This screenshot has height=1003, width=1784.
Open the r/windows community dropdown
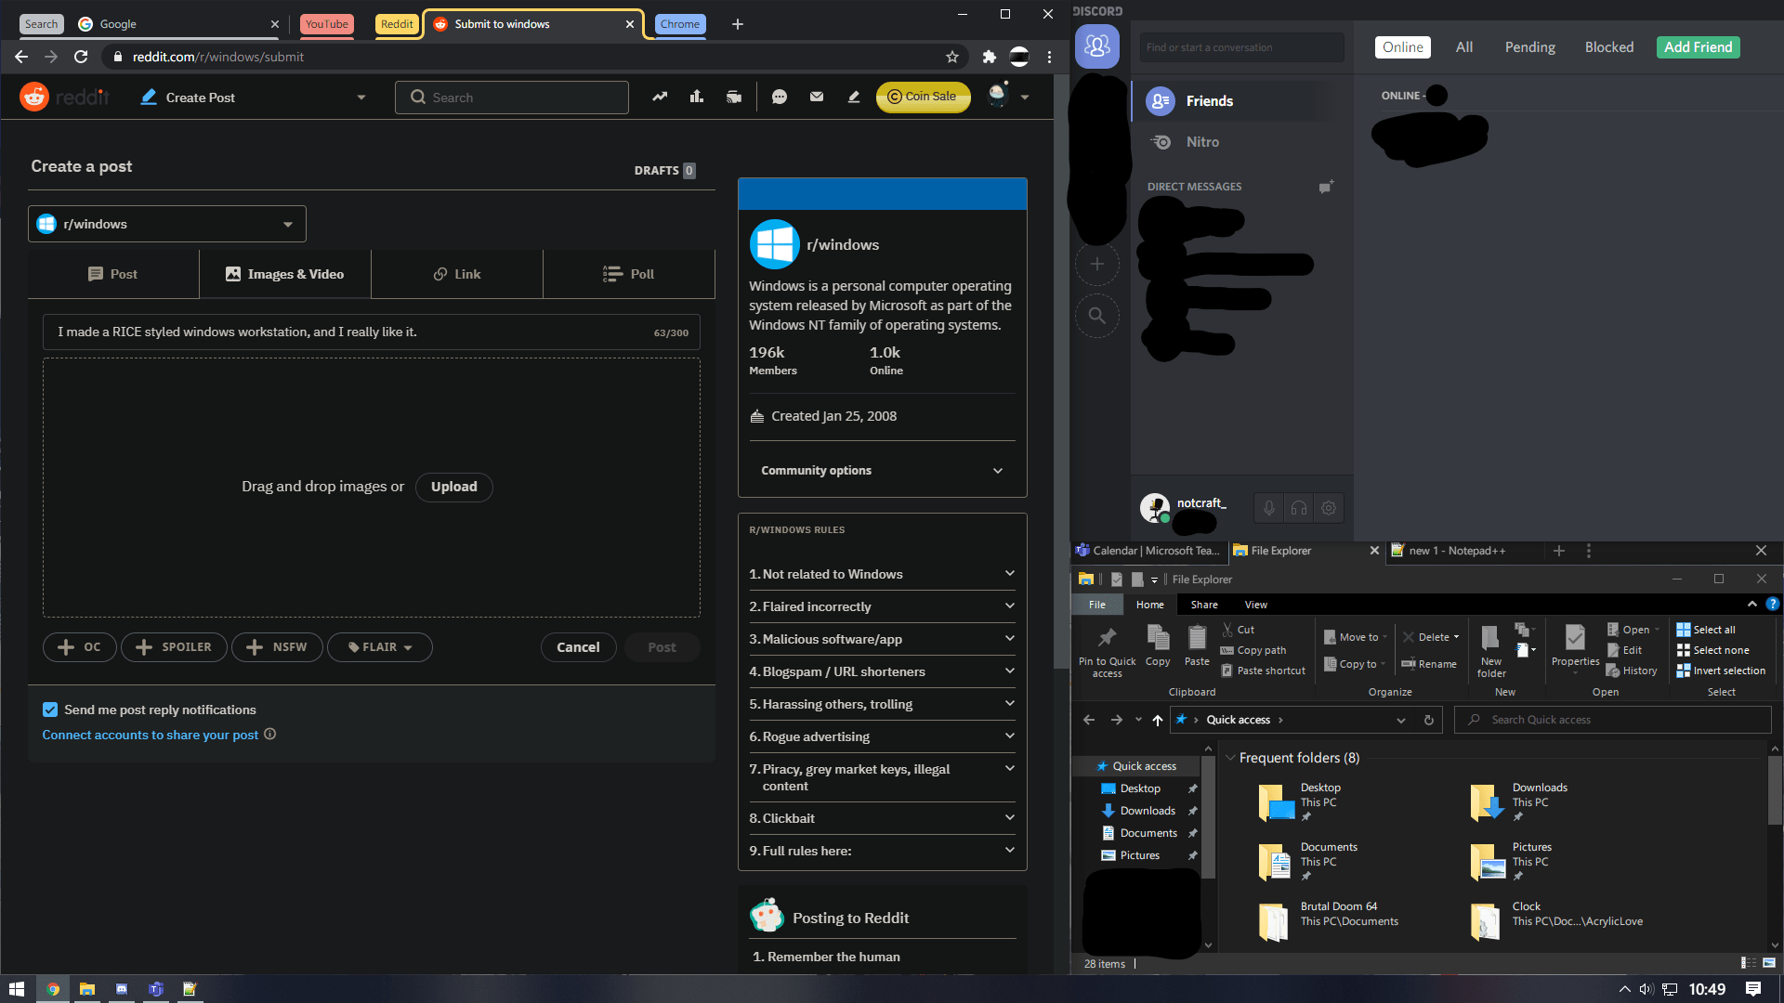(x=167, y=224)
